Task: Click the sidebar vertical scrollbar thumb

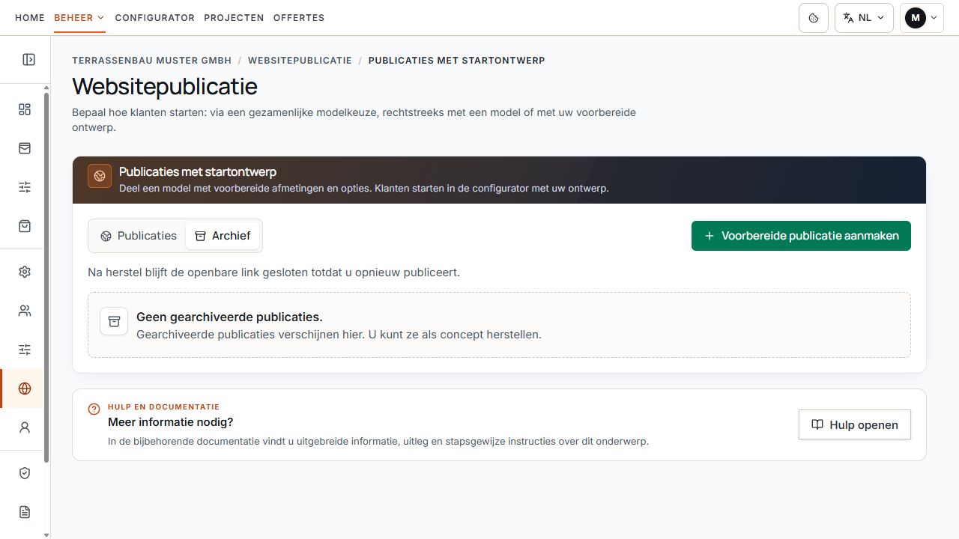Action: [x=46, y=277]
